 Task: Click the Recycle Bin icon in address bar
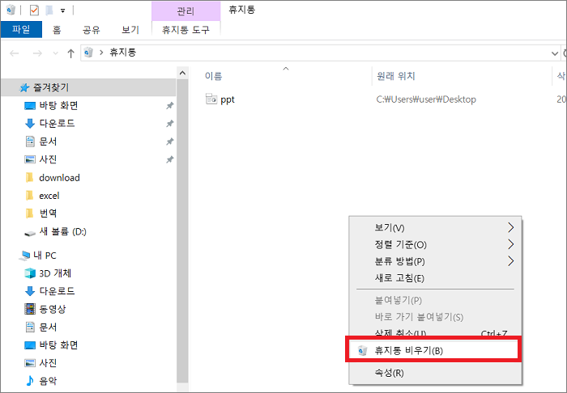pos(88,53)
